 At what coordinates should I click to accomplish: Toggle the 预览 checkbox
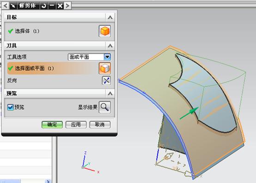click(10, 107)
